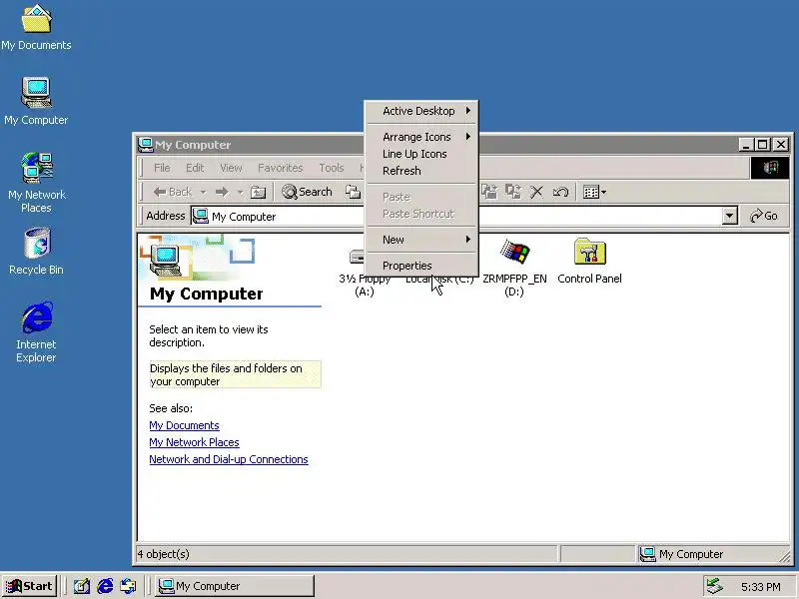This screenshot has height=599, width=799.
Task: Toggle the Folders pane toolbar icon
Action: [x=353, y=192]
